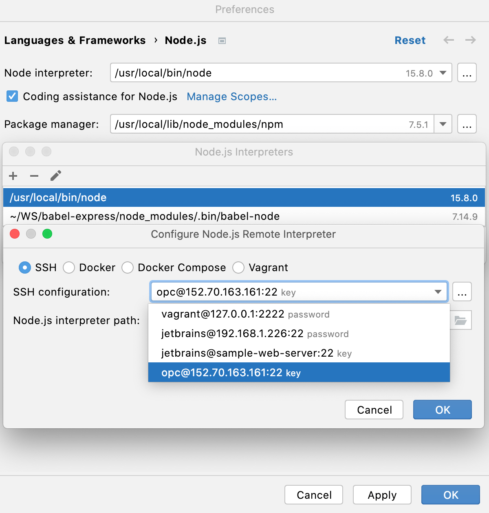Select the Docker radio button
Image resolution: width=489 pixels, height=513 pixels.
pos(69,267)
